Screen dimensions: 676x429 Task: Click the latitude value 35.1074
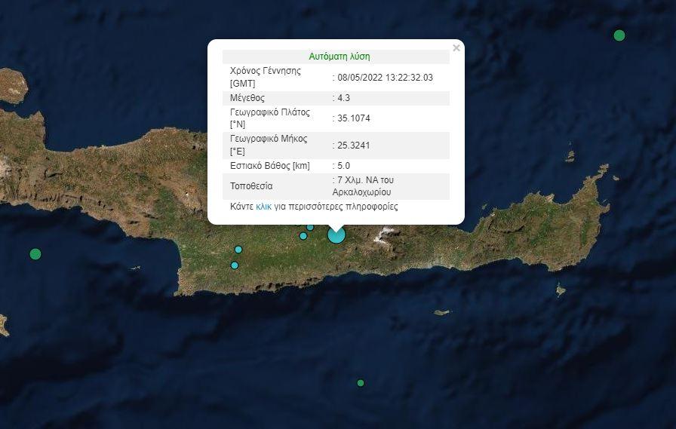(x=354, y=118)
